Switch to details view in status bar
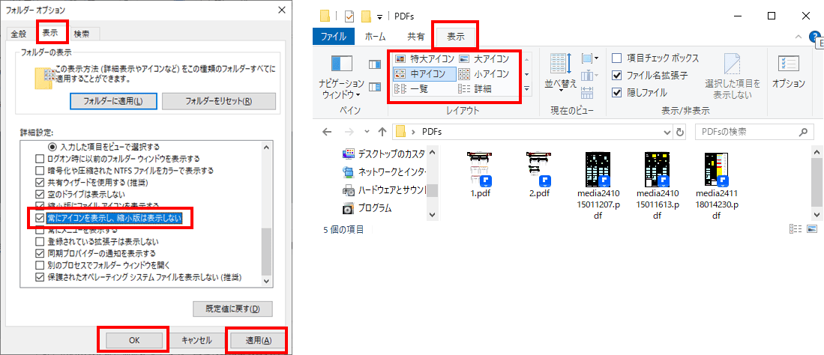824x355 pixels. 795,229
